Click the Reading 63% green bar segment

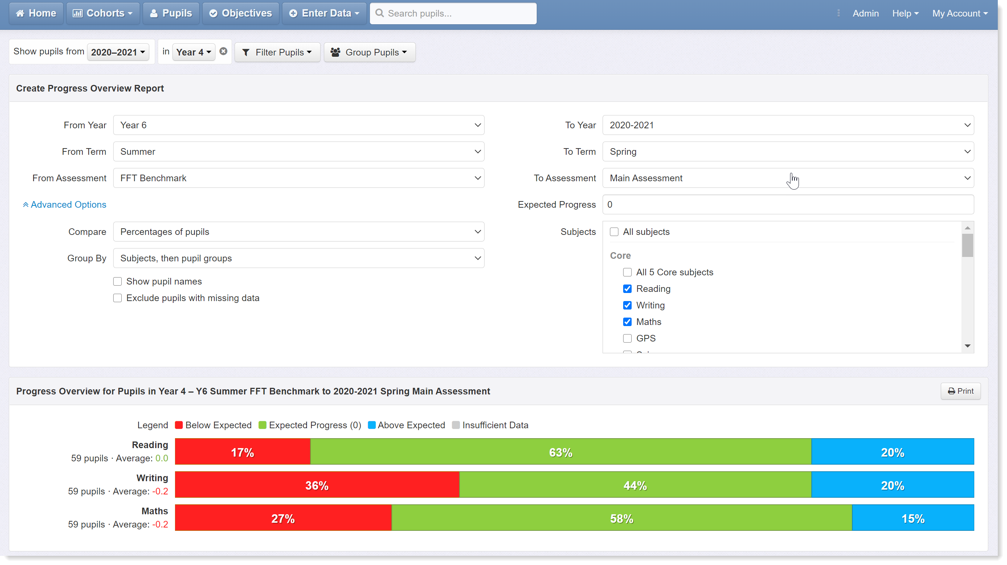(561, 451)
